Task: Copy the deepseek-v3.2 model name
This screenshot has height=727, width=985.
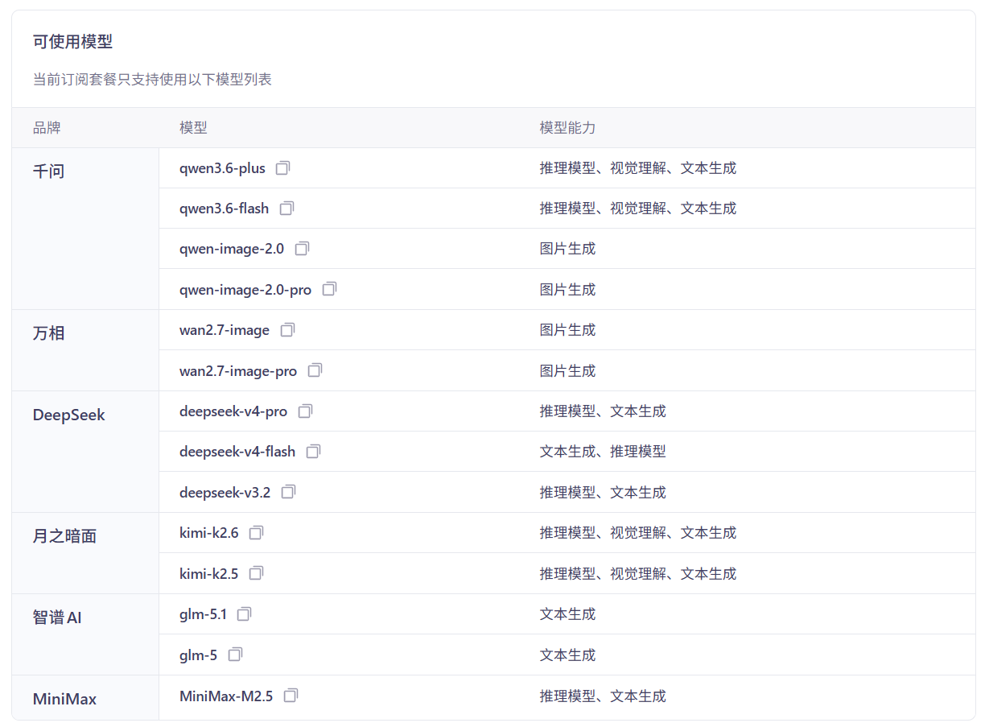Action: tap(288, 492)
